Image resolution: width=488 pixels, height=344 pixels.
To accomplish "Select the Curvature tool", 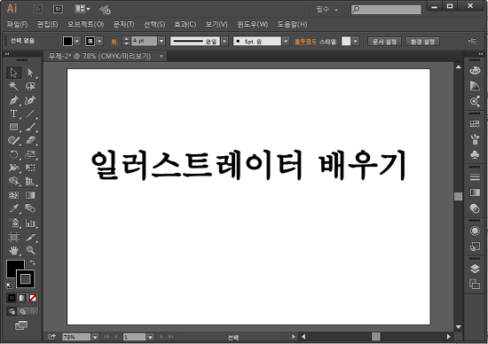I will [x=30, y=100].
